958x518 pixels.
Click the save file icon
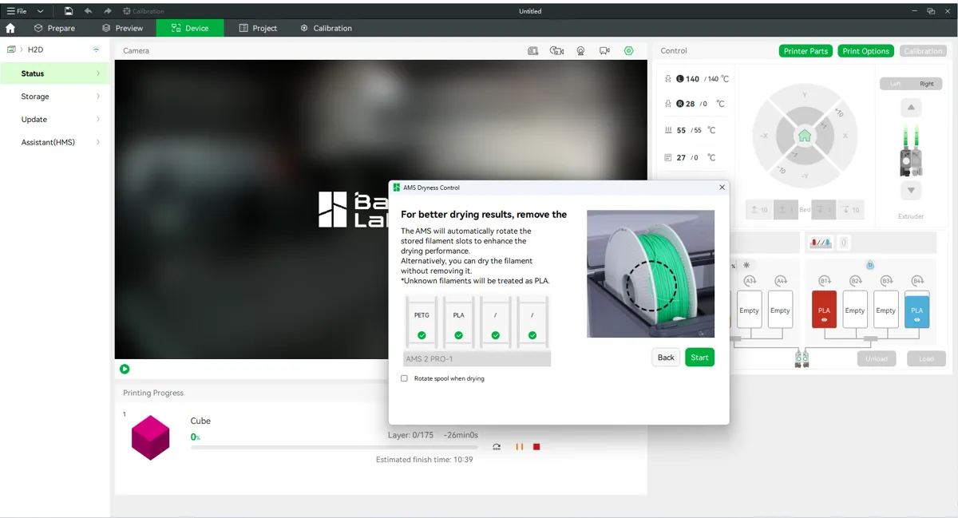tap(69, 11)
